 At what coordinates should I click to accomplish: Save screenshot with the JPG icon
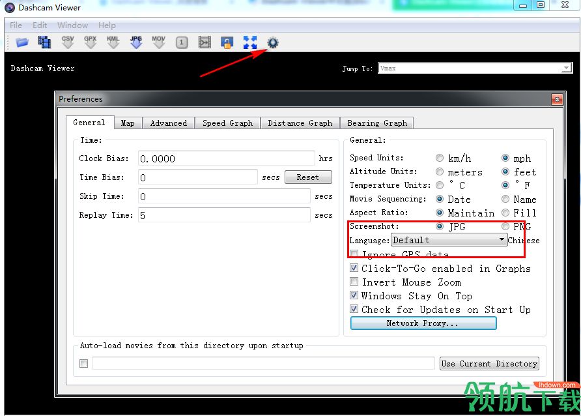[x=136, y=42]
